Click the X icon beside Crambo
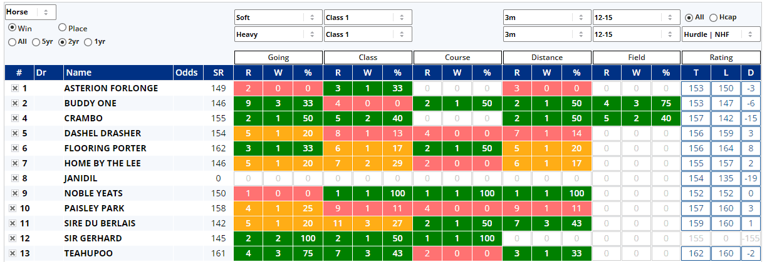The image size is (767, 262). (x=14, y=119)
